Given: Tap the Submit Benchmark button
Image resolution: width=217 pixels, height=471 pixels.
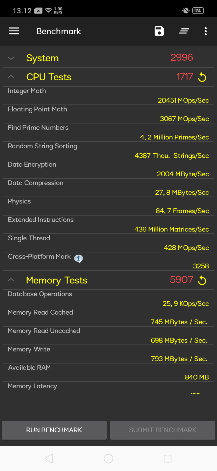Looking at the screenshot, I should 163,430.
